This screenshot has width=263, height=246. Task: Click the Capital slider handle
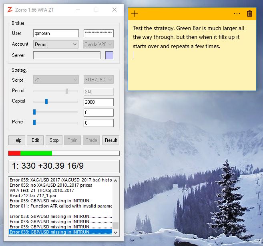point(46,101)
